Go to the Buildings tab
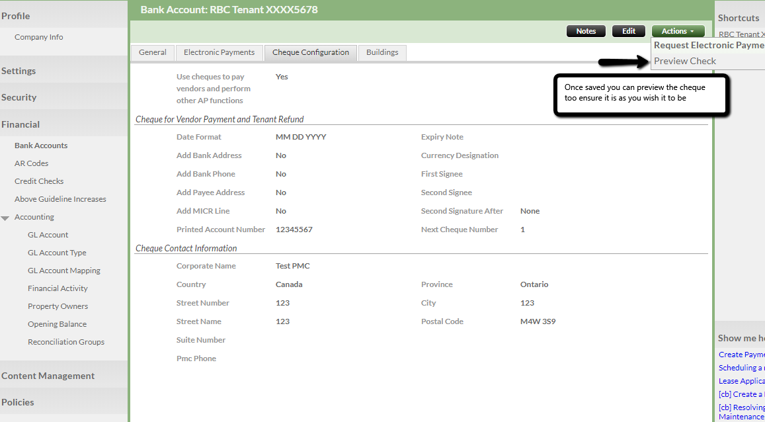 pyautogui.click(x=382, y=53)
